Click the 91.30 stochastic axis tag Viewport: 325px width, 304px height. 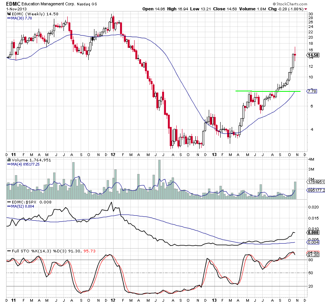[x=313, y=255]
